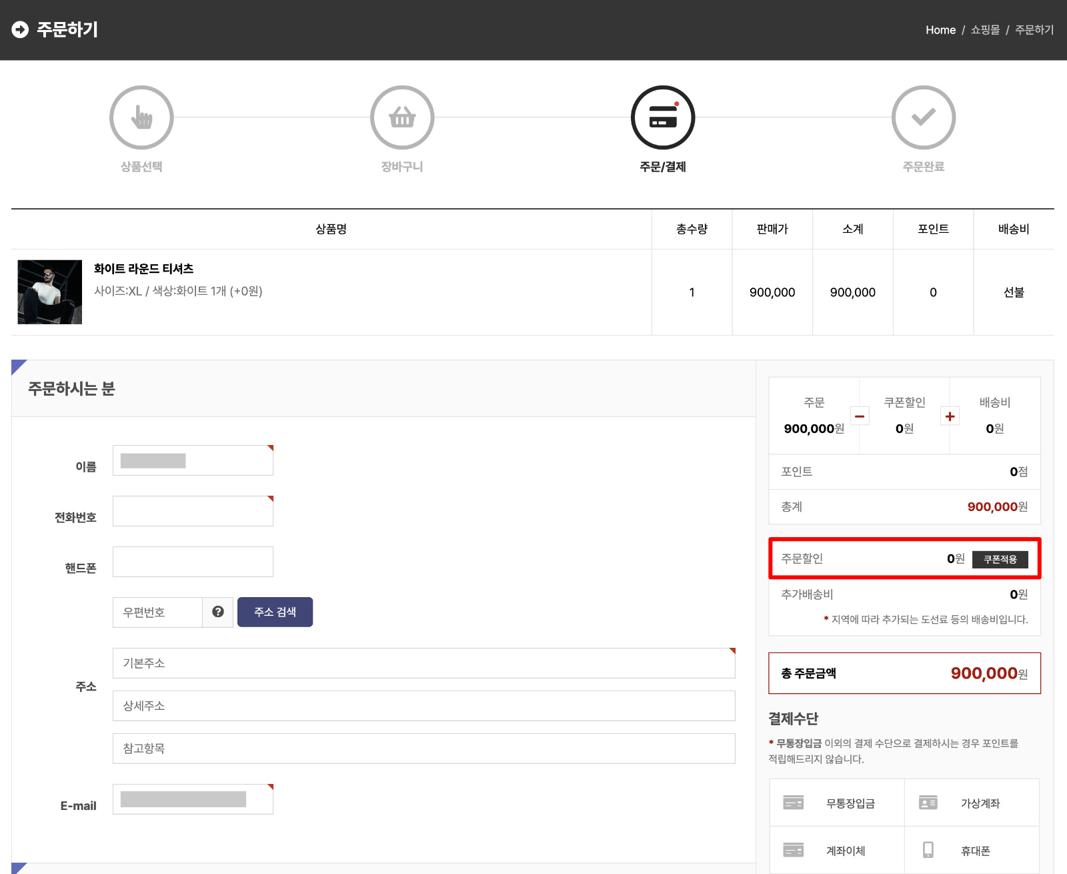
Task: Click the postal code help question icon
Action: point(218,612)
